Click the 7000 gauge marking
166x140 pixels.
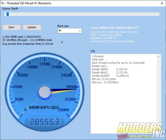18,87
